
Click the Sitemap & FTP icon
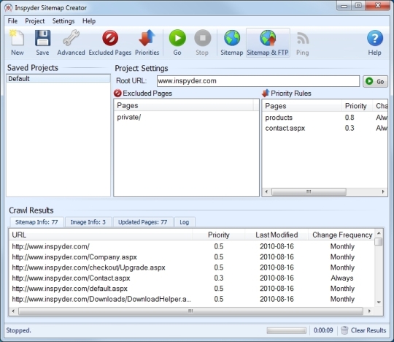click(x=268, y=42)
